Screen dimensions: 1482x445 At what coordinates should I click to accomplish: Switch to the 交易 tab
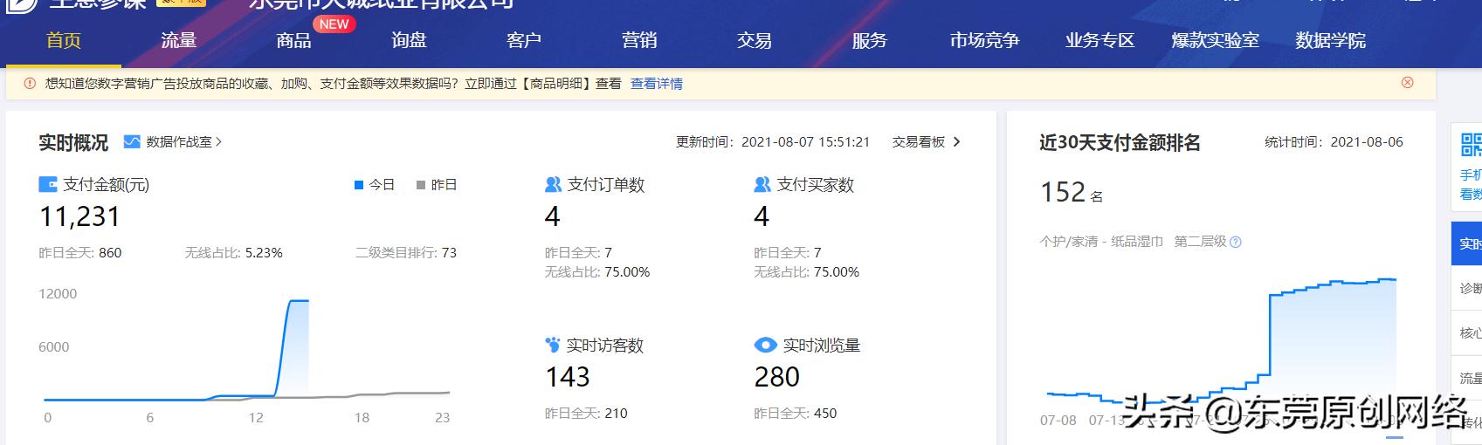pos(755,40)
